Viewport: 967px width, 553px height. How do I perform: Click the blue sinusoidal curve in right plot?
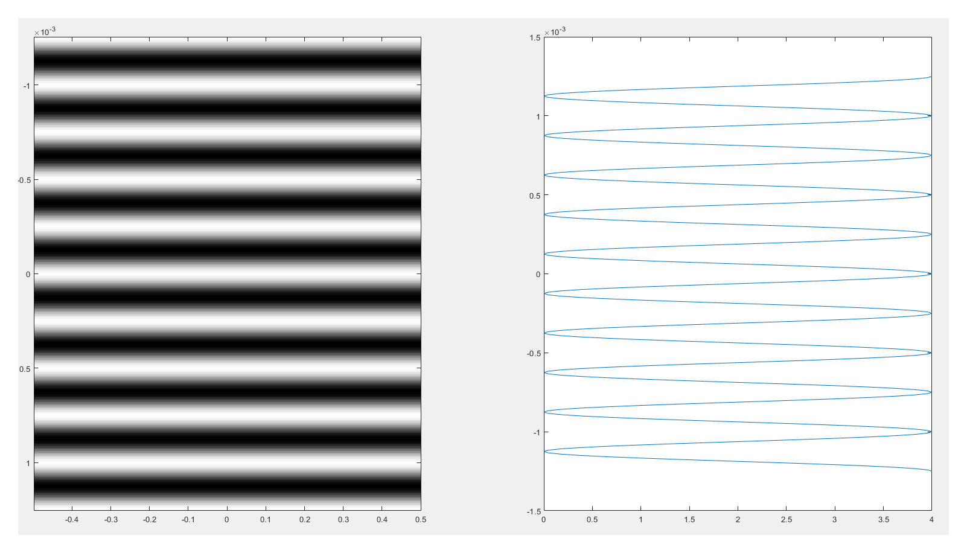click(738, 273)
